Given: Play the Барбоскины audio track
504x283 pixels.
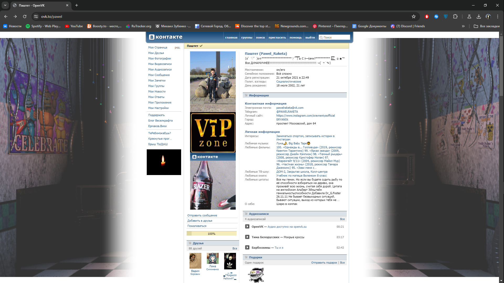Looking at the screenshot, I should (x=247, y=248).
